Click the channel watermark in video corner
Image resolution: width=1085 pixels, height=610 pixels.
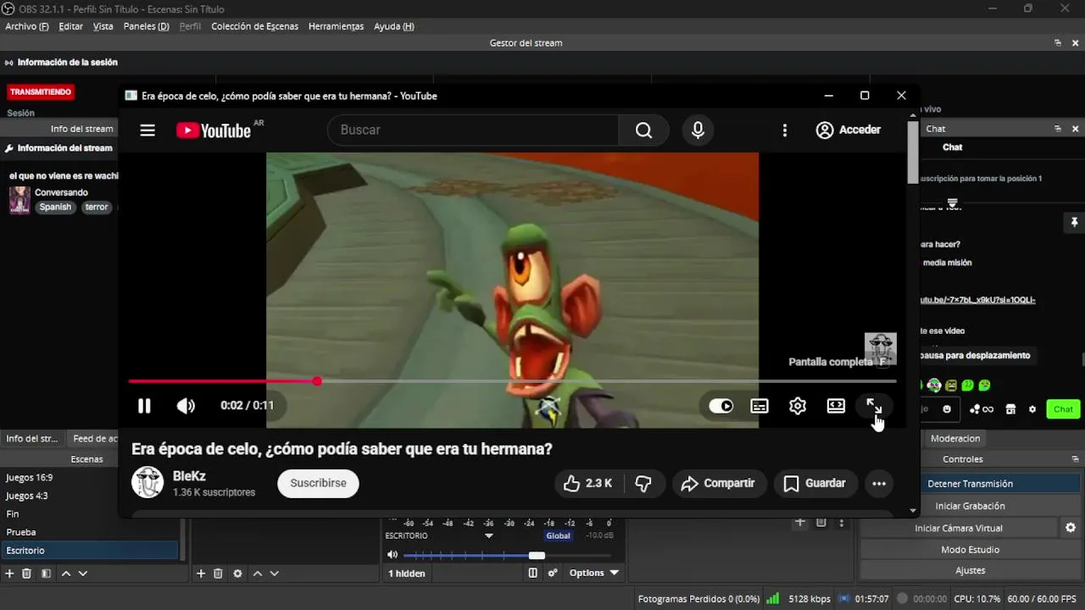tap(880, 349)
